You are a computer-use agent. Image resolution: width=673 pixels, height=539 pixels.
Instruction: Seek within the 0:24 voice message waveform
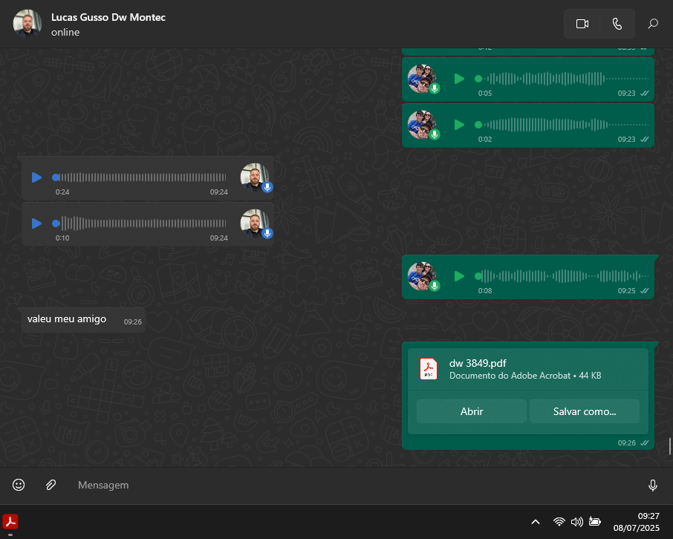click(x=141, y=177)
